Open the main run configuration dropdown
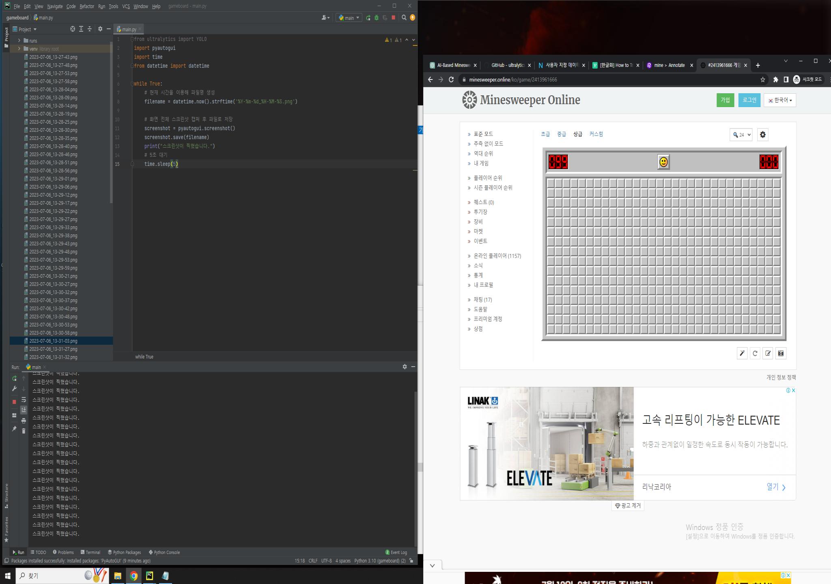 tap(349, 18)
